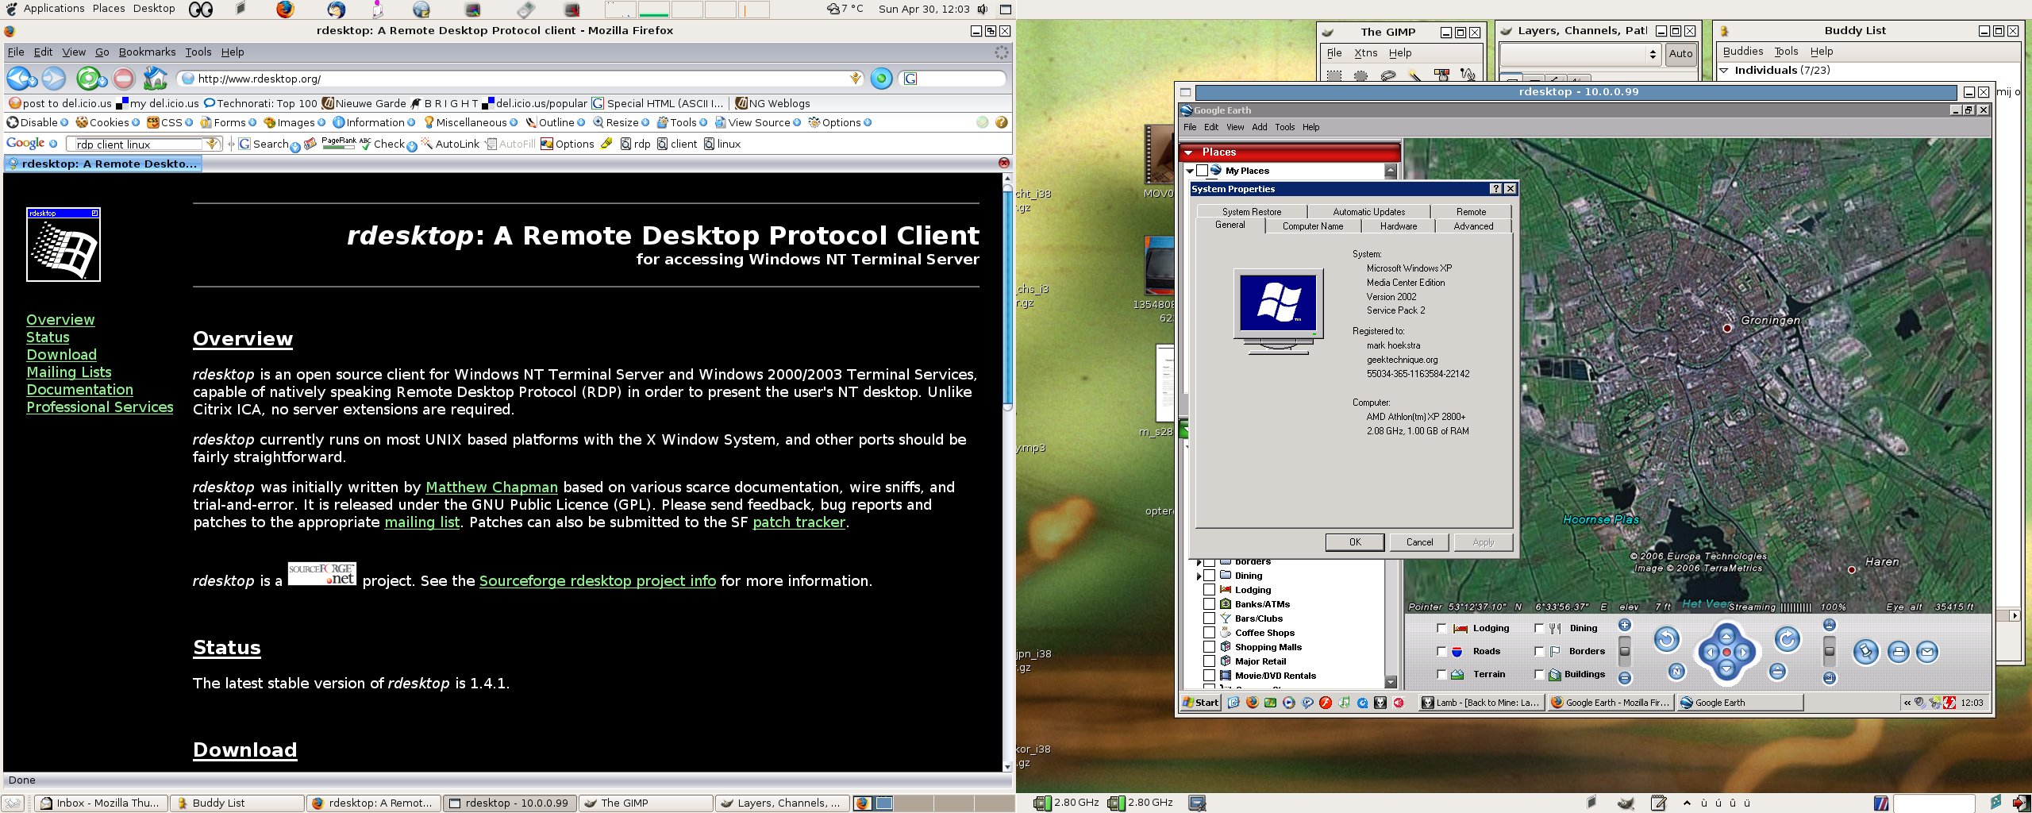Screen dimensions: 2032x813
Task: Switch to Remote tab in System Properties
Action: [1471, 212]
